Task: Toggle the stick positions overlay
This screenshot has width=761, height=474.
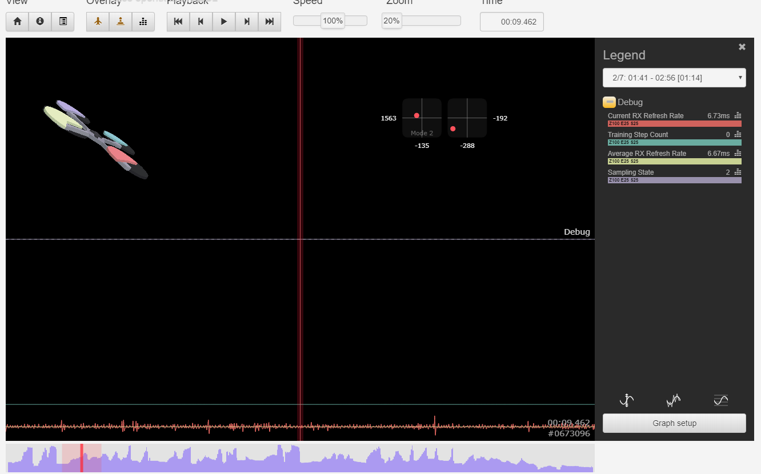Action: 121,21
